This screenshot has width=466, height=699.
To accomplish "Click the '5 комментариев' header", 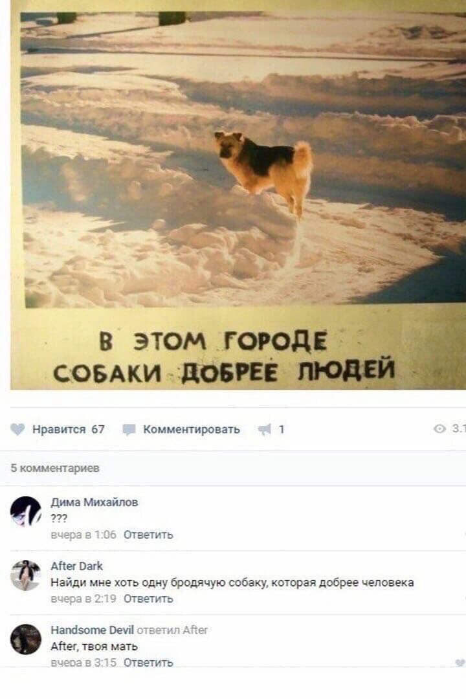I will coord(55,468).
